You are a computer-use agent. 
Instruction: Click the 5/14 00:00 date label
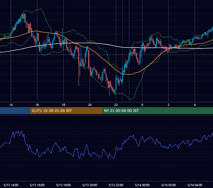coord(142,185)
